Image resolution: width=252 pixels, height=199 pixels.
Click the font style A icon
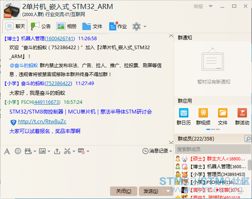point(7,151)
